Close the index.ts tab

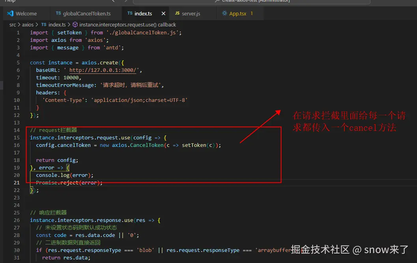(x=163, y=13)
